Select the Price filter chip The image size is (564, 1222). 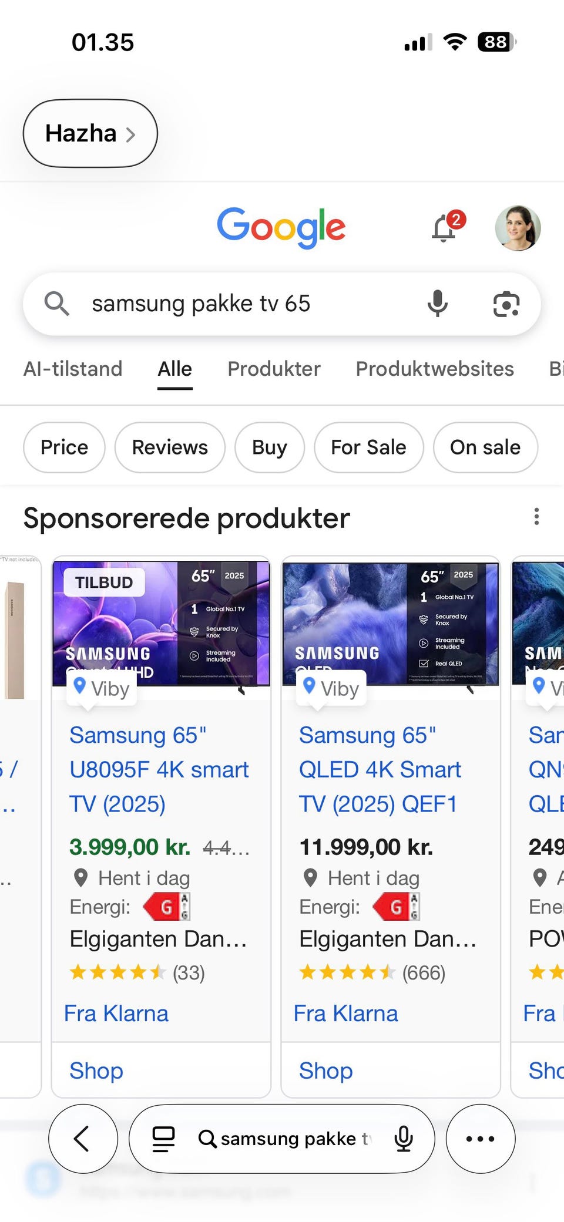tap(64, 447)
